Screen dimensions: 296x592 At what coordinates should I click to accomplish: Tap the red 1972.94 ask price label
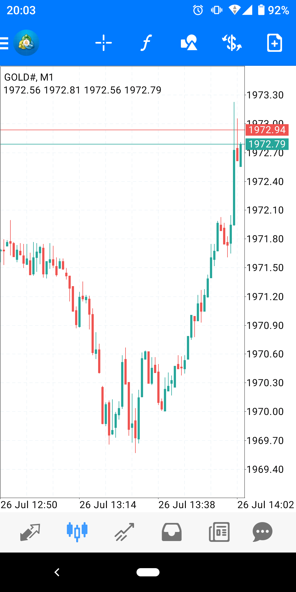click(x=267, y=130)
